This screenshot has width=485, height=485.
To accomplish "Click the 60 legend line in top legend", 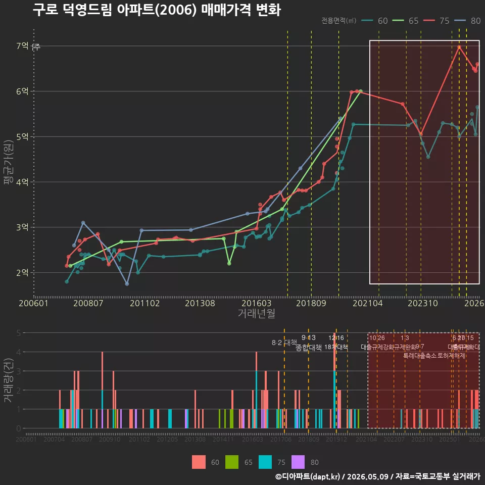I will click(367, 21).
